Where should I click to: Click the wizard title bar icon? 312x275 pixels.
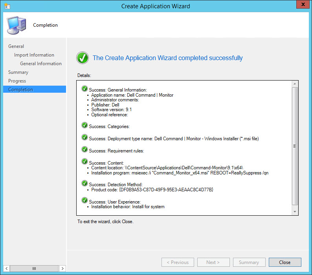pos(7,6)
